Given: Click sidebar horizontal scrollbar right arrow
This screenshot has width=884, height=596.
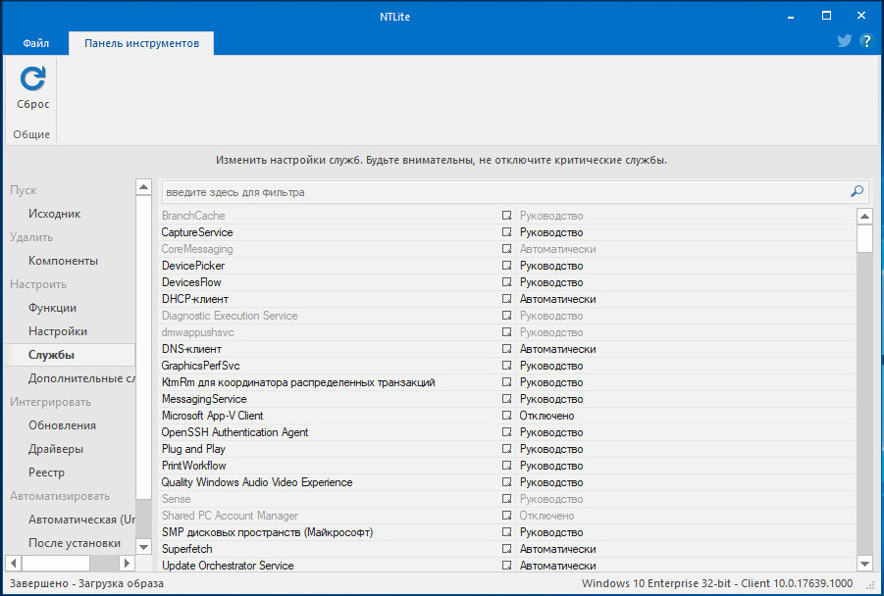Looking at the screenshot, I should click(127, 563).
